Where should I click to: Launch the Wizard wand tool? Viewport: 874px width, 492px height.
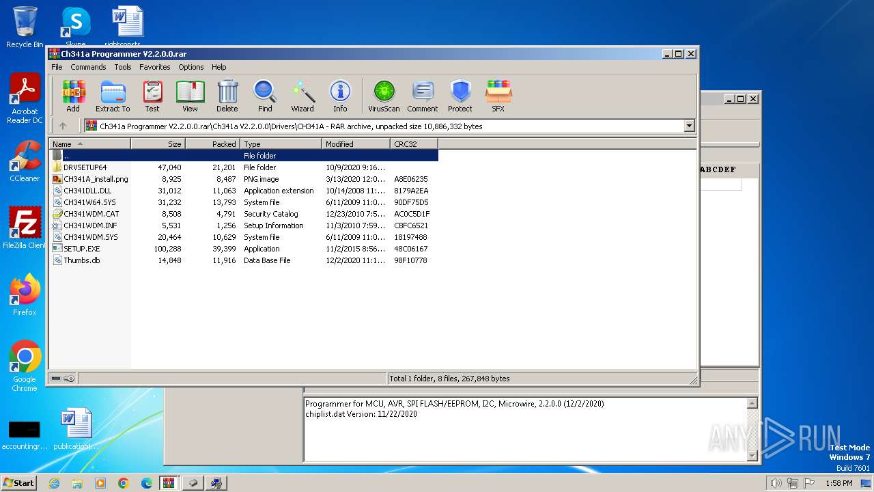pos(302,96)
